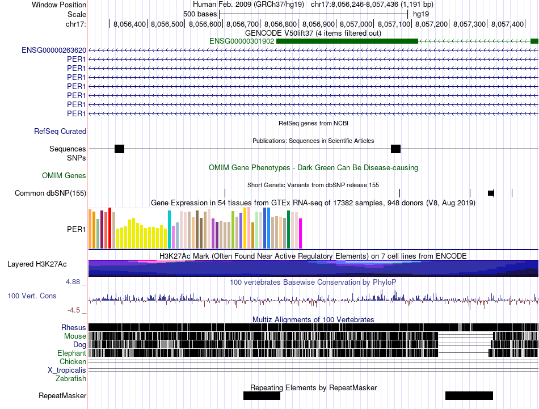Open 'Multiz Alignments of 100 Vertebrates' title
The width and height of the screenshot is (539, 409).
click(x=313, y=319)
